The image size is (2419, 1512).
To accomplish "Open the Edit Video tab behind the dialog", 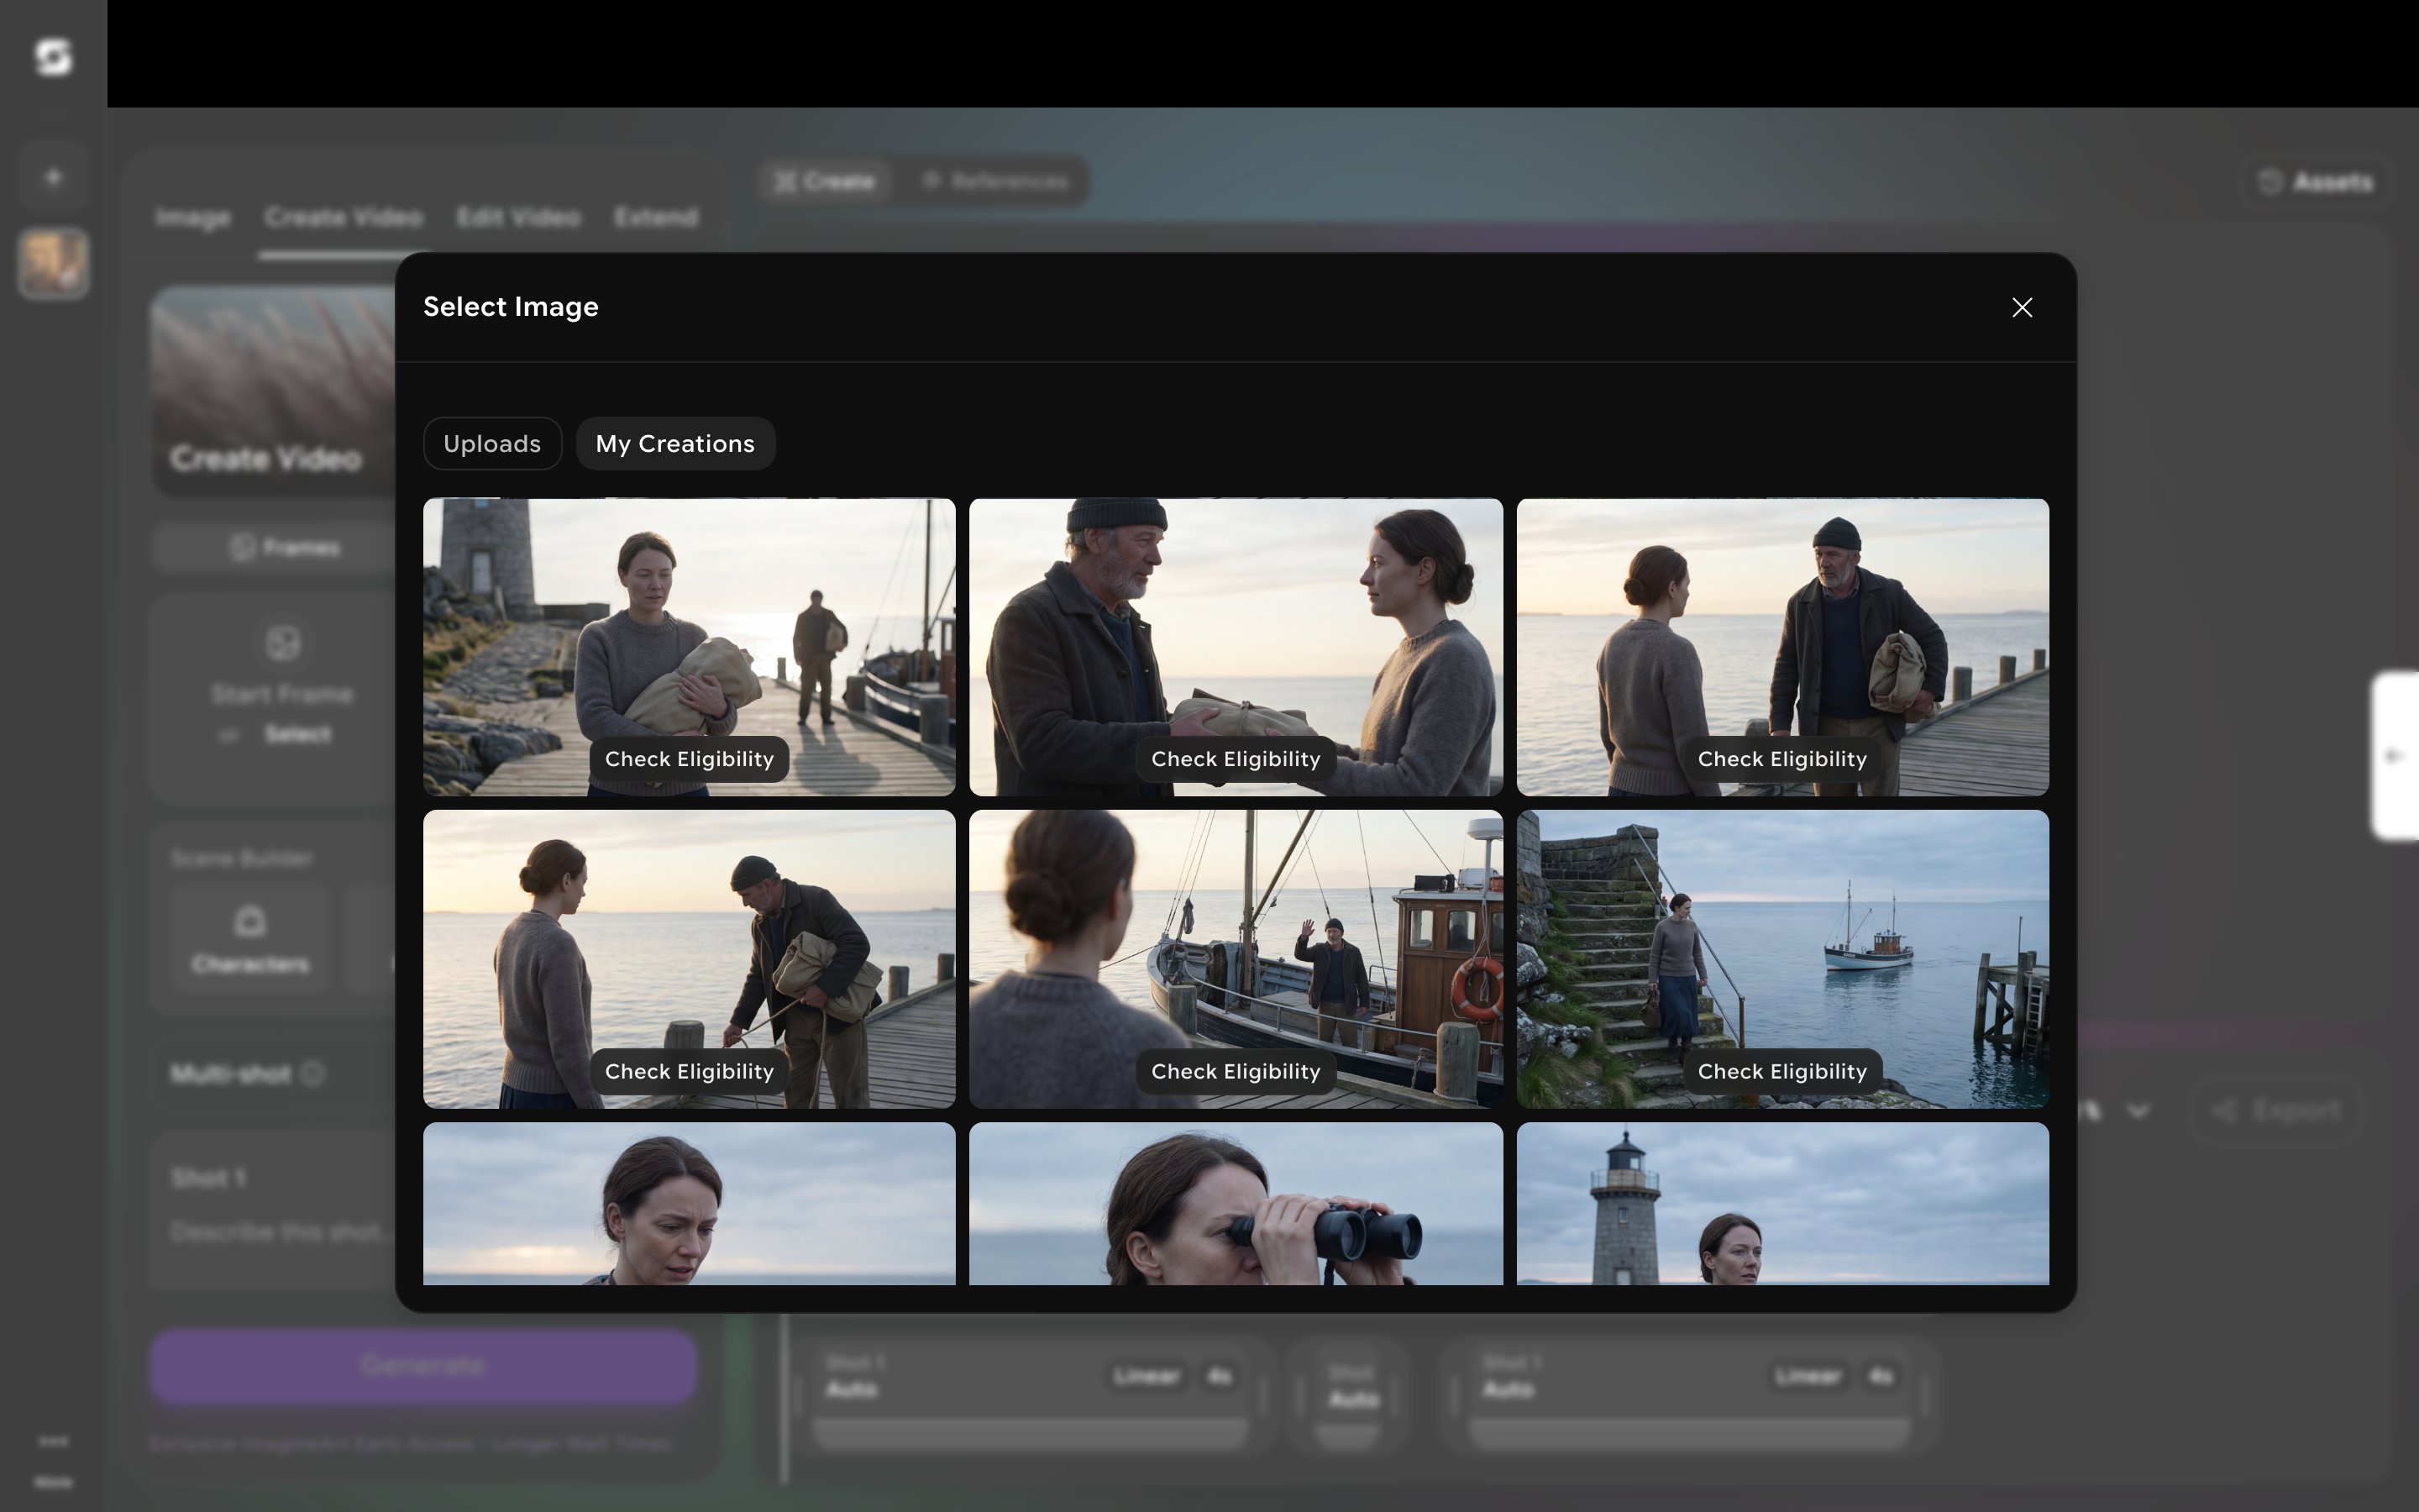I will tap(517, 217).
